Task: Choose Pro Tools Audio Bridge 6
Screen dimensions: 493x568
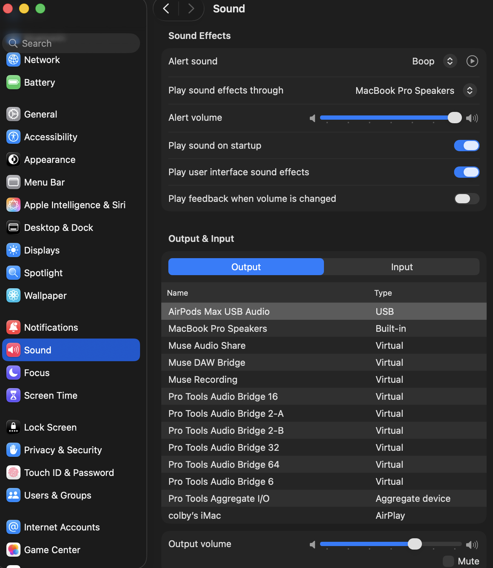Action: pyautogui.click(x=324, y=481)
